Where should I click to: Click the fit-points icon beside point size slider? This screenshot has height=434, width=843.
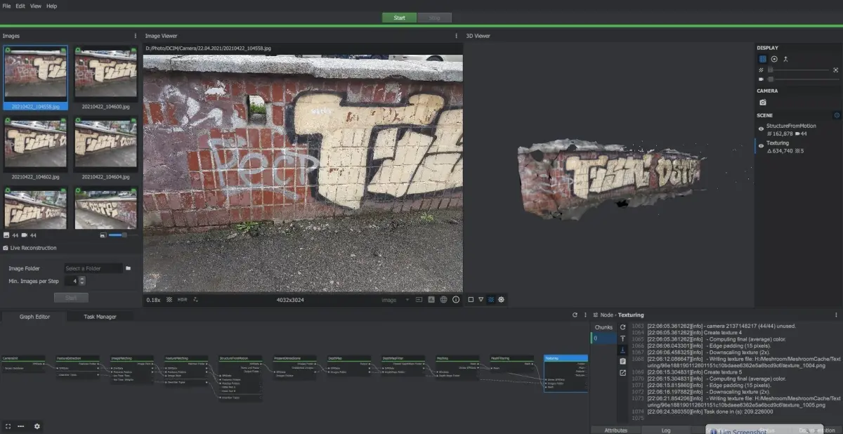point(836,70)
